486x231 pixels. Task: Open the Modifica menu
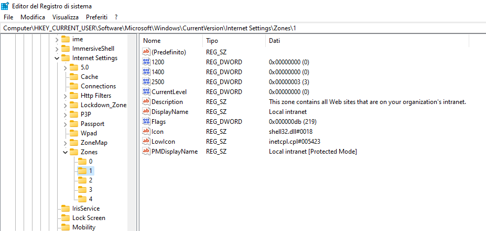pyautogui.click(x=33, y=17)
